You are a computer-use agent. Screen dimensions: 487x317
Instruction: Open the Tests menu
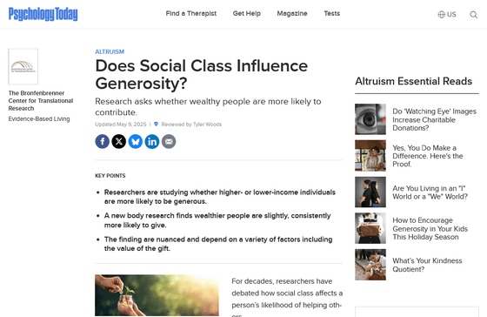[332, 13]
